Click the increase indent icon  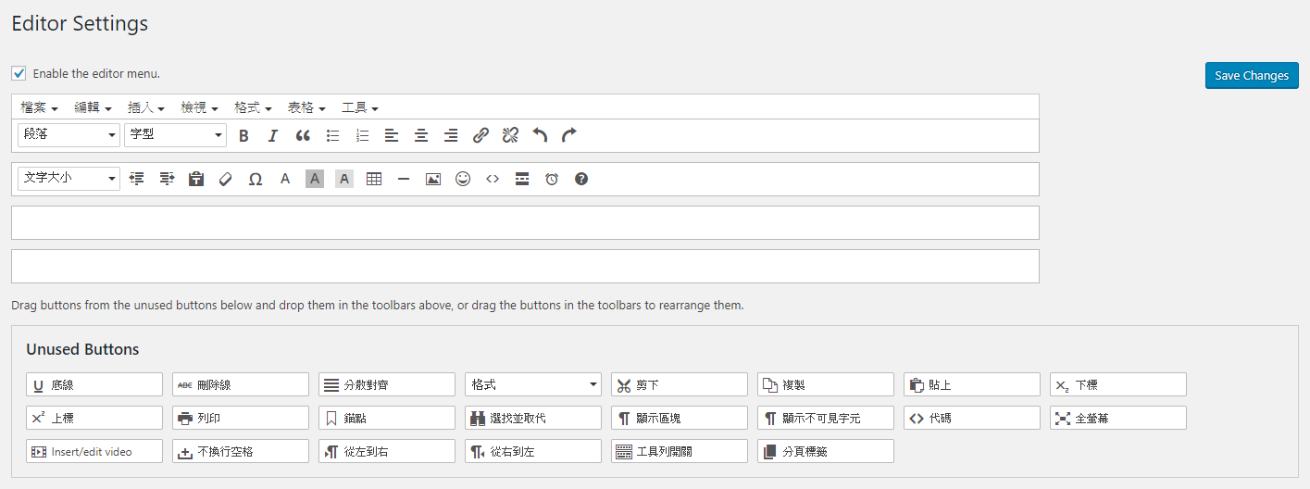pyautogui.click(x=167, y=179)
